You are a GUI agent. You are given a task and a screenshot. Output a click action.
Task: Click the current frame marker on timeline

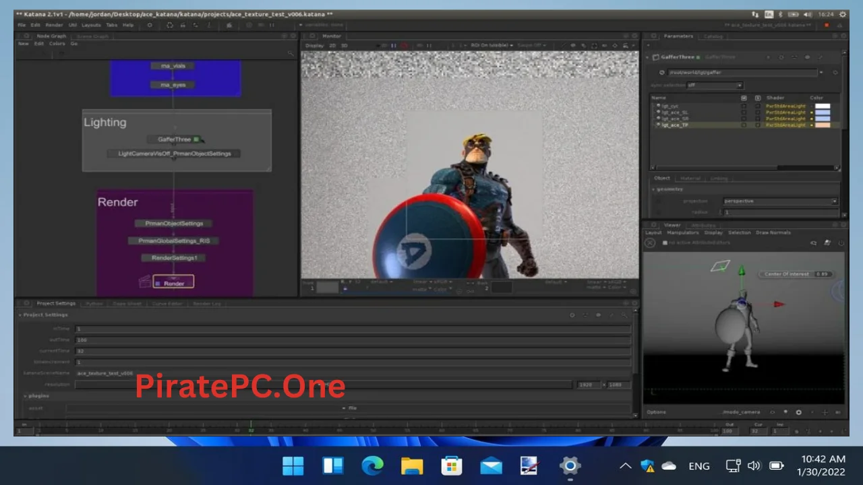(251, 428)
